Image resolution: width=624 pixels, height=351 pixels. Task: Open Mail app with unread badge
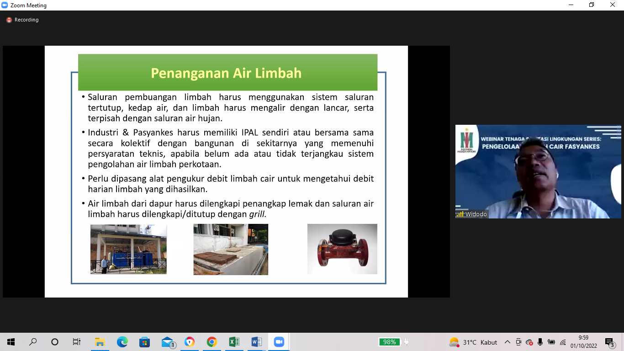click(x=168, y=342)
